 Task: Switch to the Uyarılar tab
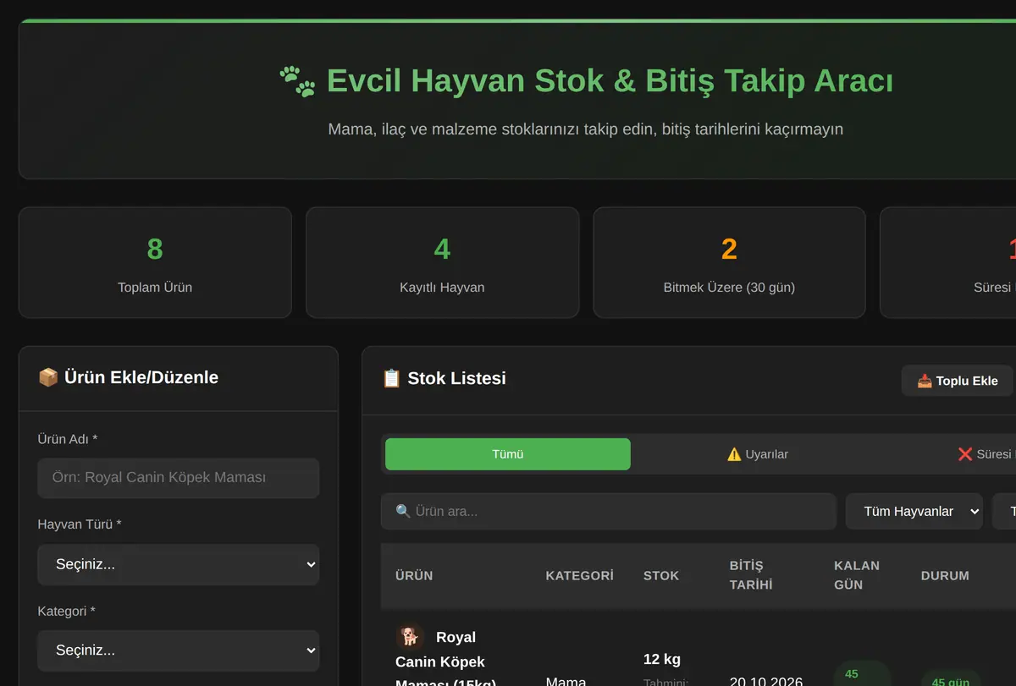point(757,454)
